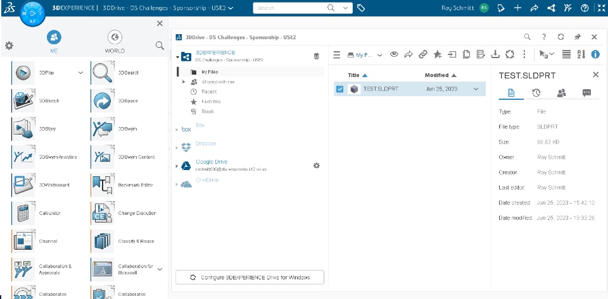
Task: Click the compass play button
Action: [x=32, y=13]
